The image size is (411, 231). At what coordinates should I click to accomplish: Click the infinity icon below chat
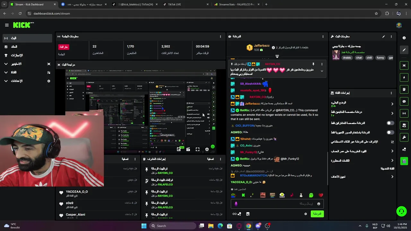pyautogui.click(x=234, y=214)
